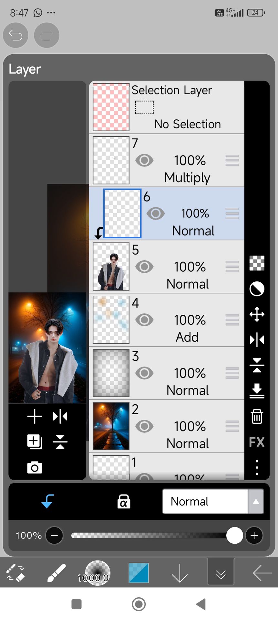
Task: Decrease opacity with minus button
Action: point(54,535)
